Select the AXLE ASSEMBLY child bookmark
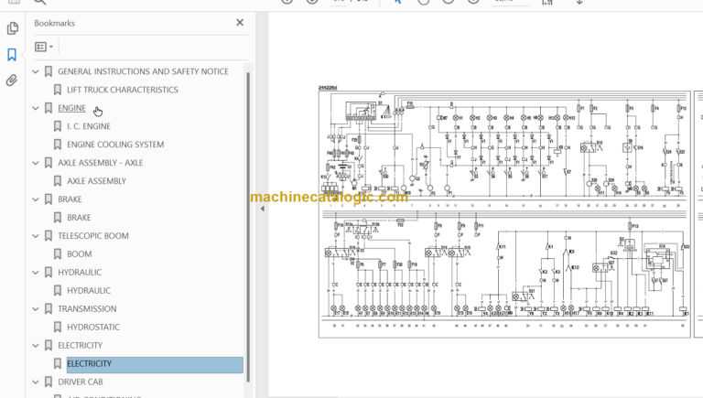The width and height of the screenshot is (703, 398). click(96, 181)
